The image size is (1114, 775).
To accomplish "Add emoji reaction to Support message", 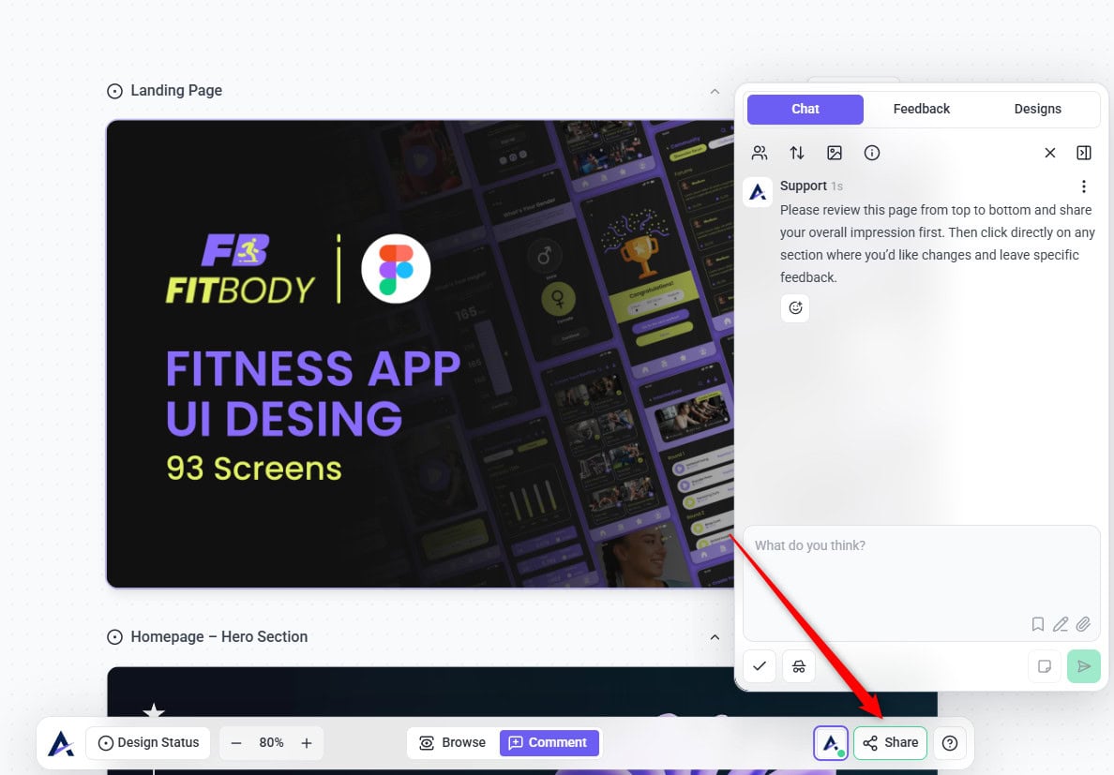I will click(795, 307).
